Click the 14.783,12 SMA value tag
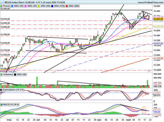Viewport: 164px width, 122px height. 158,27
